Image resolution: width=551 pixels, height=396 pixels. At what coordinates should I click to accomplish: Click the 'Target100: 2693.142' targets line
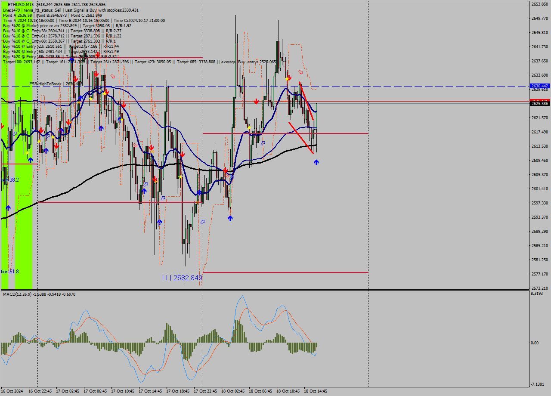pos(139,62)
